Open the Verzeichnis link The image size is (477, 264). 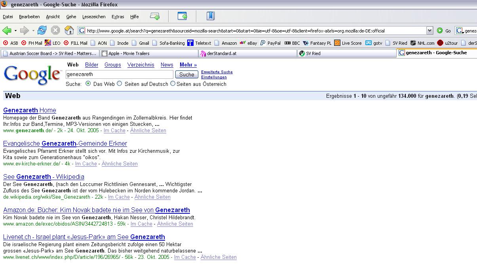pyautogui.click(x=141, y=65)
